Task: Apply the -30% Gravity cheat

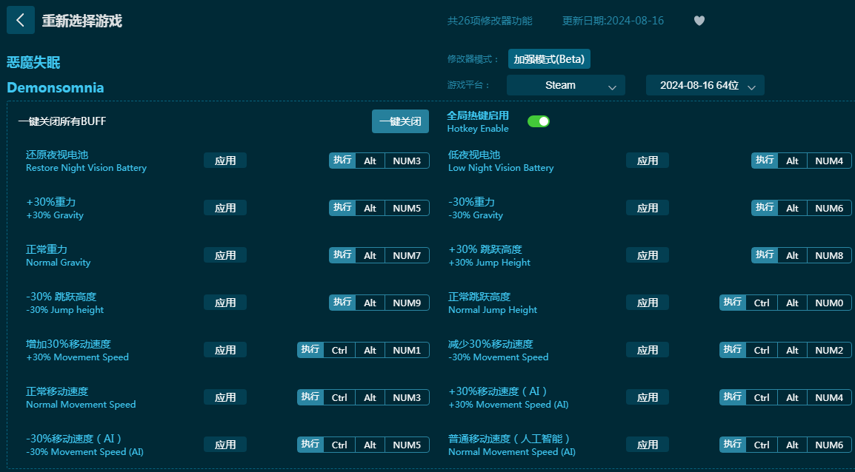Action: (x=647, y=208)
